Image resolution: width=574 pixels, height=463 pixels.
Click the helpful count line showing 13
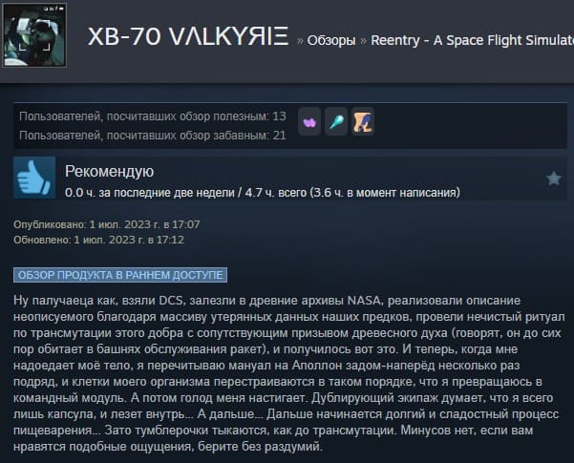click(x=153, y=116)
